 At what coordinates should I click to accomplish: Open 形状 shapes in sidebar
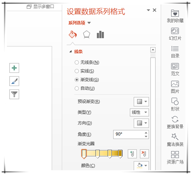pos(175,105)
